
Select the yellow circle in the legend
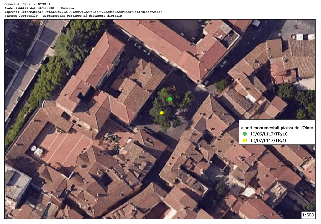pyautogui.click(x=245, y=140)
